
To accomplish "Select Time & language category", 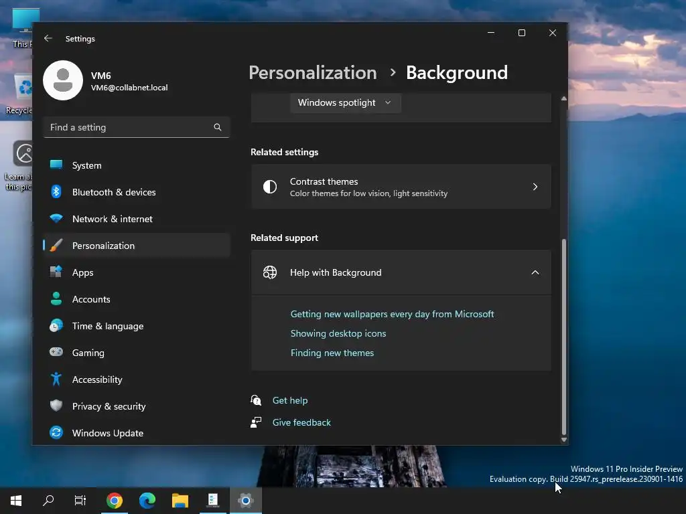I will (137, 326).
